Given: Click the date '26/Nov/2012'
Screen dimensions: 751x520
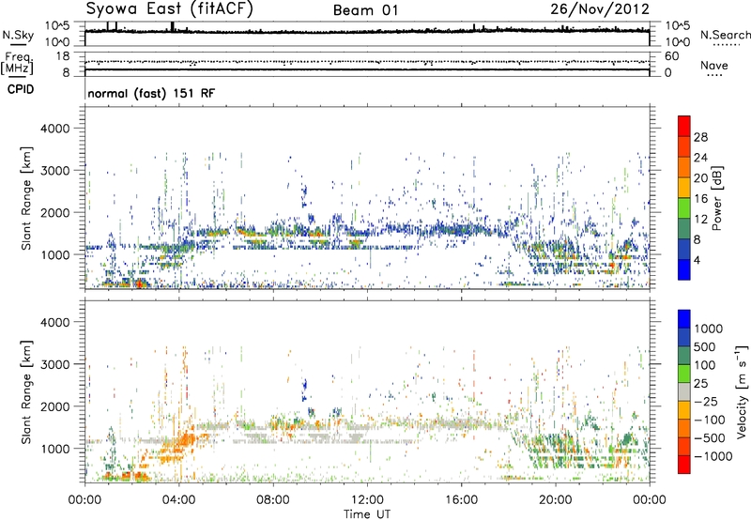Looking at the screenshot, I should (600, 9).
